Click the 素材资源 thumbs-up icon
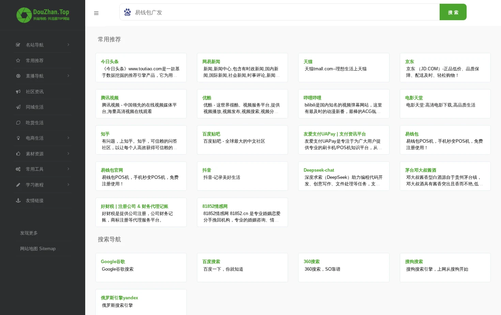The image size is (501, 315). (x=18, y=154)
